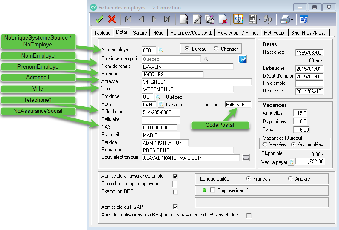
Task: Open the Métier tab
Action: click(158, 32)
